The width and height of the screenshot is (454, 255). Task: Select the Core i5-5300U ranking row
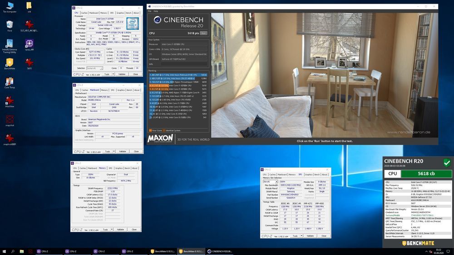[178, 117]
